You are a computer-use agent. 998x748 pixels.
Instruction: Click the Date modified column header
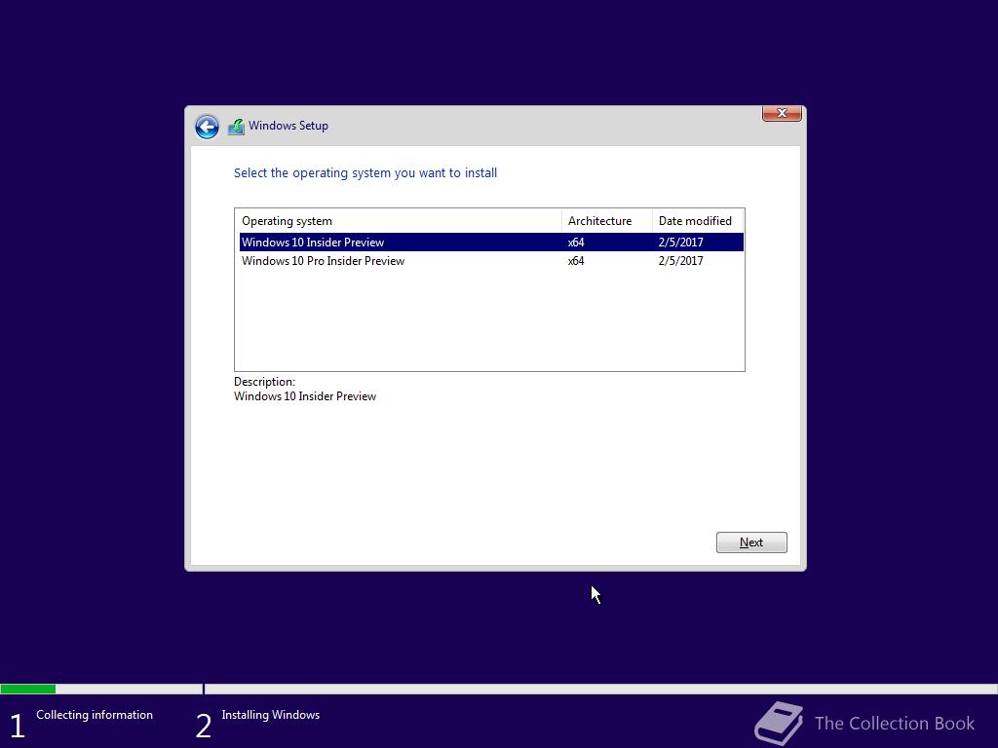698,221
